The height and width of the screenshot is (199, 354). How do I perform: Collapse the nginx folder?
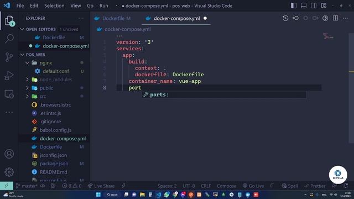click(27, 63)
